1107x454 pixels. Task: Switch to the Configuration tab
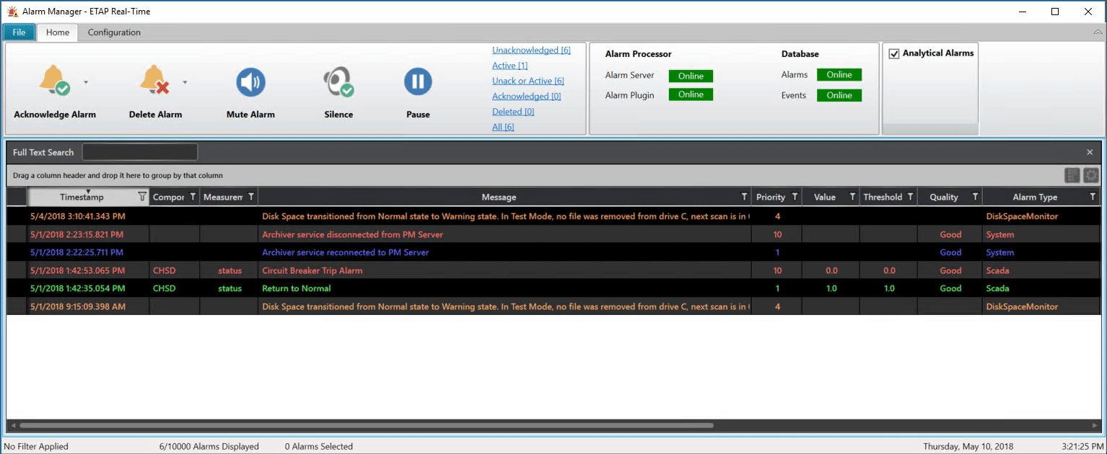pyautogui.click(x=114, y=32)
